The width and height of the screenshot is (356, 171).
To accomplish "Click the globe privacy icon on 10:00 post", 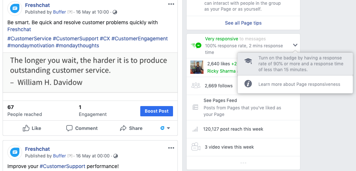I will point(115,12).
